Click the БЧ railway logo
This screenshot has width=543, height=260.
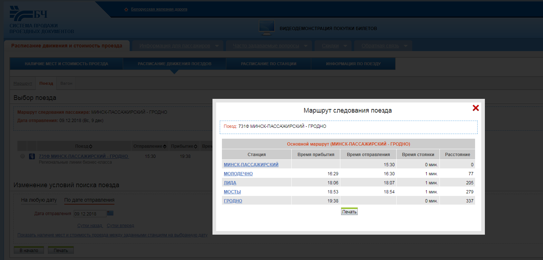(x=28, y=14)
